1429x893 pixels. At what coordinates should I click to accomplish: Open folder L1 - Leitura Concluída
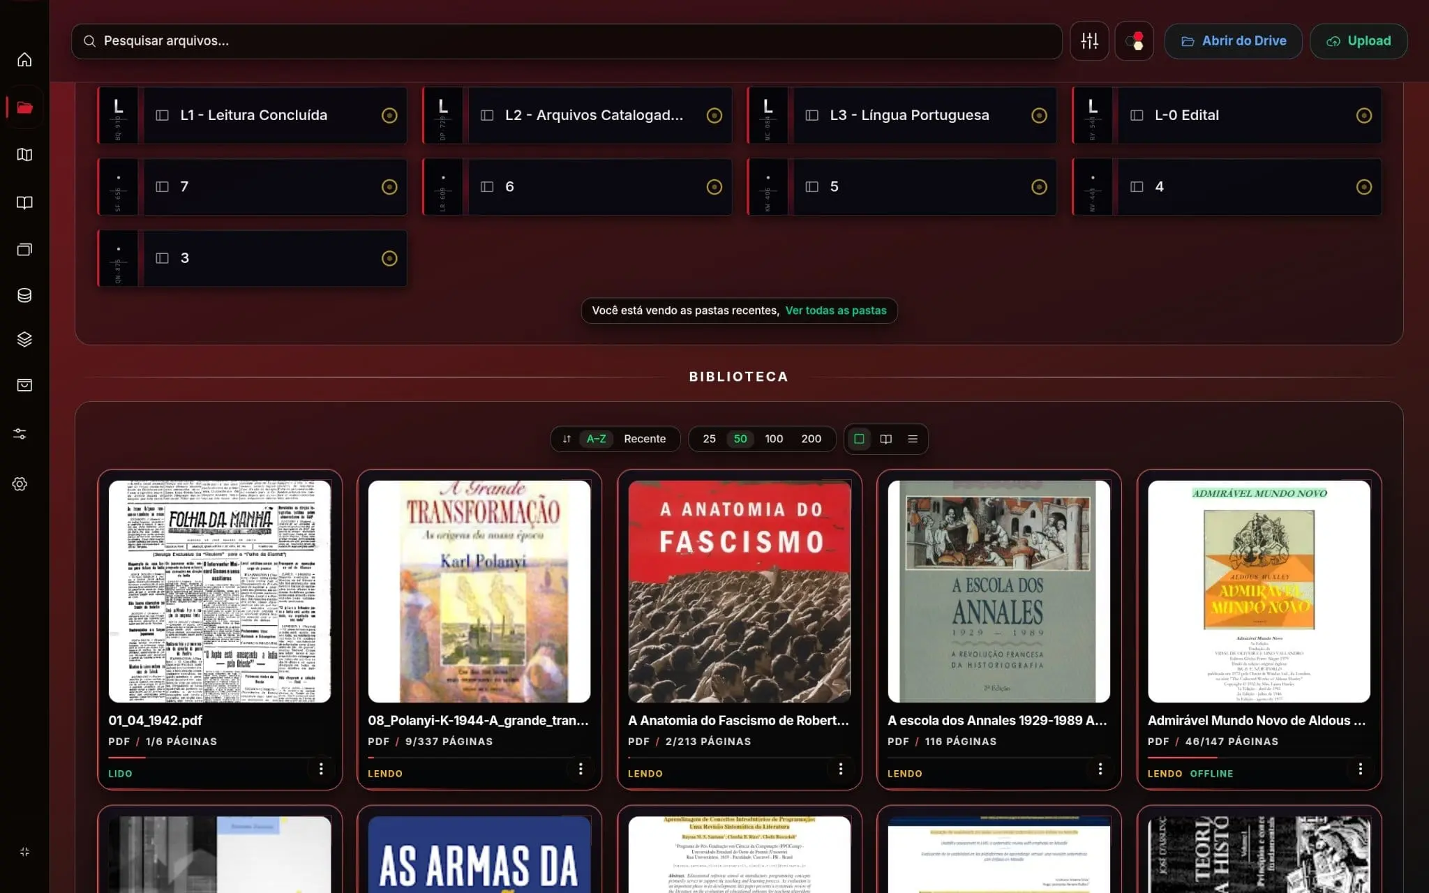point(253,115)
